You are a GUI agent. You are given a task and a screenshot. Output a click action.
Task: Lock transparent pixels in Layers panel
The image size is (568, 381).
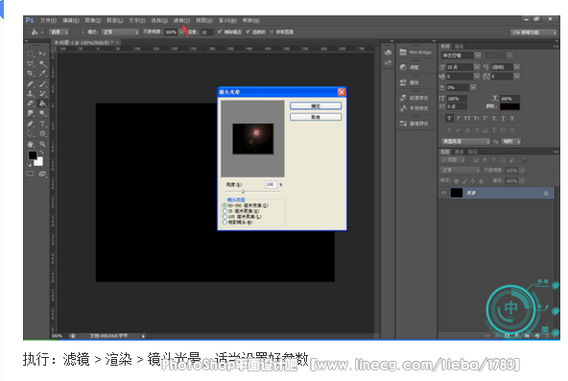pos(456,180)
